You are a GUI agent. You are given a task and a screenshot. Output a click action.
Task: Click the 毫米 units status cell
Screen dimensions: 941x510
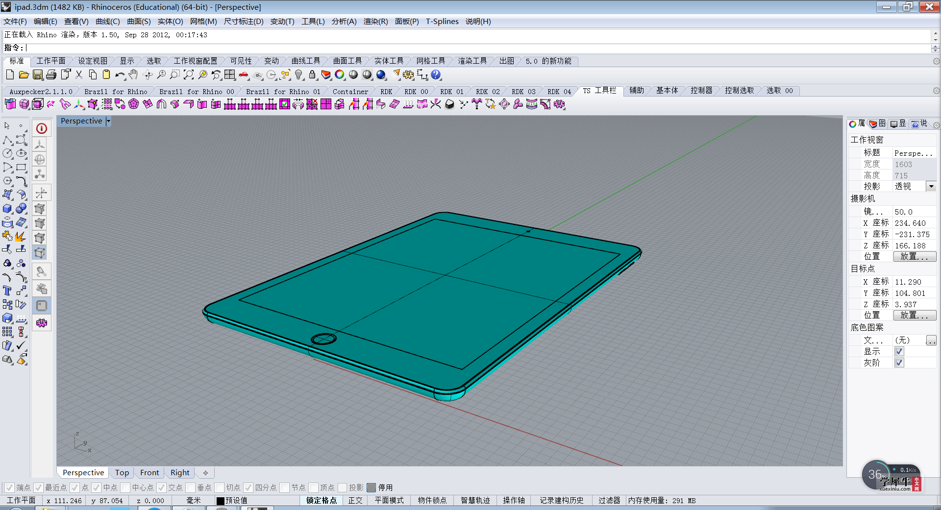point(193,500)
